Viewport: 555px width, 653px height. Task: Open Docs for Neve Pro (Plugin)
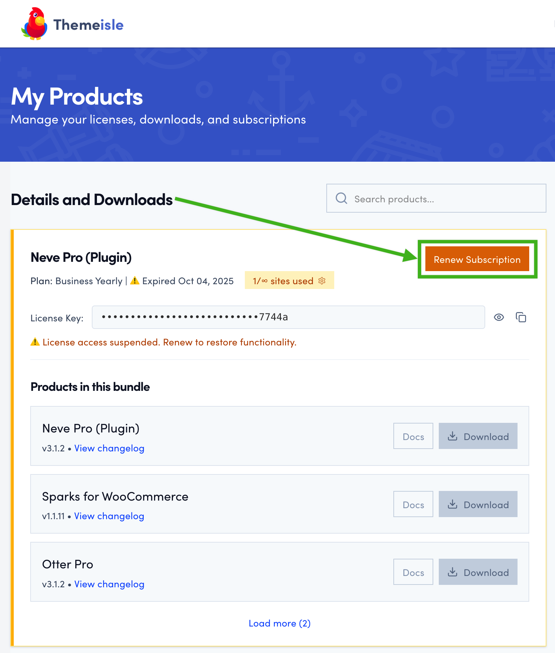(413, 436)
